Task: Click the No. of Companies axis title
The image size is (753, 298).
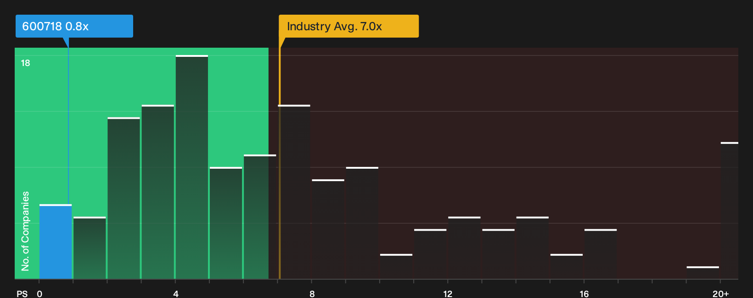Action: click(x=25, y=231)
